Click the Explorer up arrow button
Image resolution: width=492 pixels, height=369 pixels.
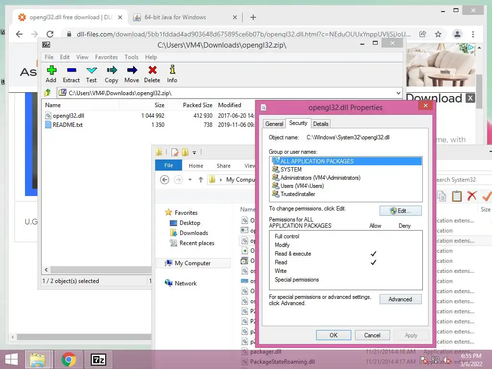click(x=201, y=180)
